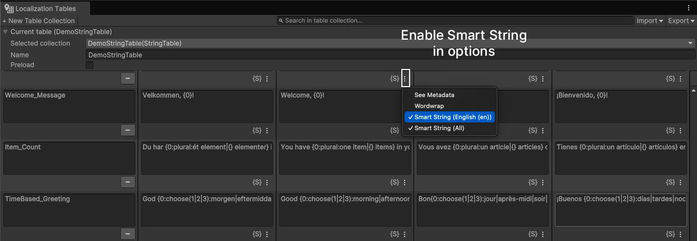
Task: Open the Export dropdown
Action: [681, 20]
